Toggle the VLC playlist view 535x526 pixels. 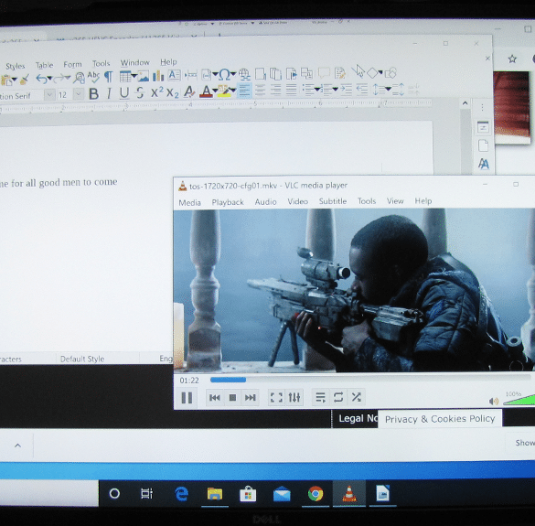(321, 397)
